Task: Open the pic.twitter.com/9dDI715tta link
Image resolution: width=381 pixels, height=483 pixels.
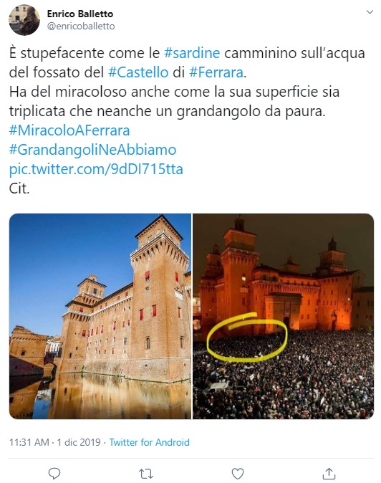Action: 96,169
